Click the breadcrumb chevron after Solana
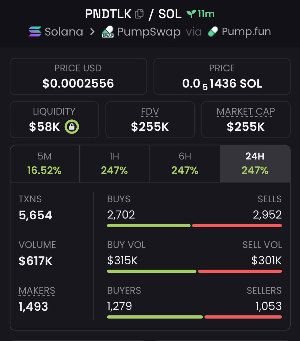 pos(92,32)
